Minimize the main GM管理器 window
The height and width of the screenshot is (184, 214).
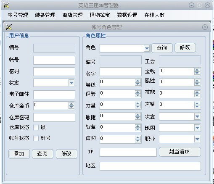191,5
